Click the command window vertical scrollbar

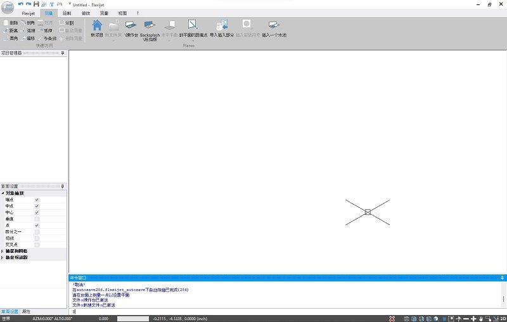[503, 295]
